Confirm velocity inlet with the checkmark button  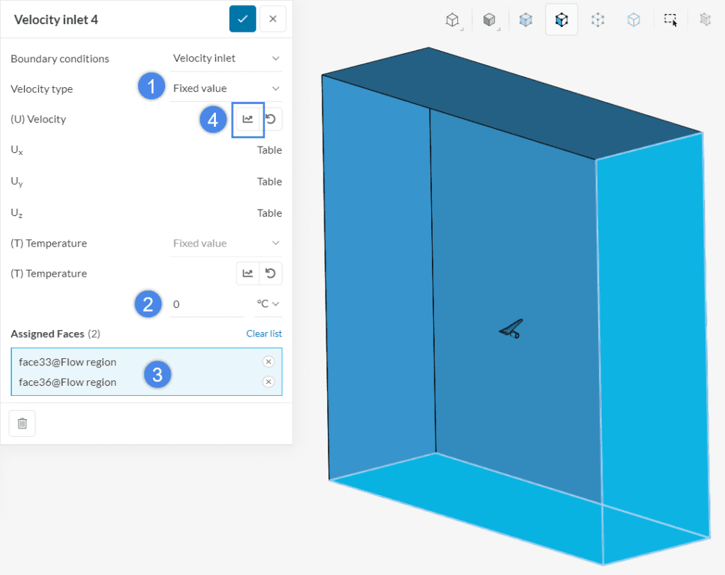[242, 19]
